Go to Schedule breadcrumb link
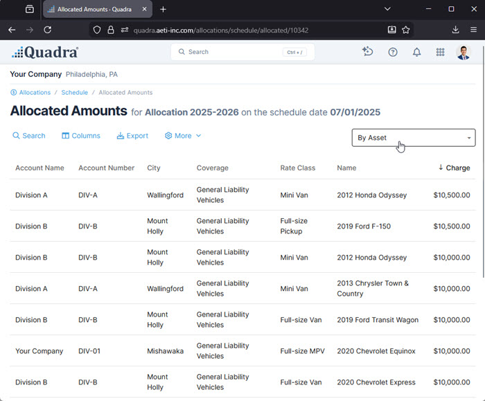This screenshot has width=485, height=401. click(74, 92)
